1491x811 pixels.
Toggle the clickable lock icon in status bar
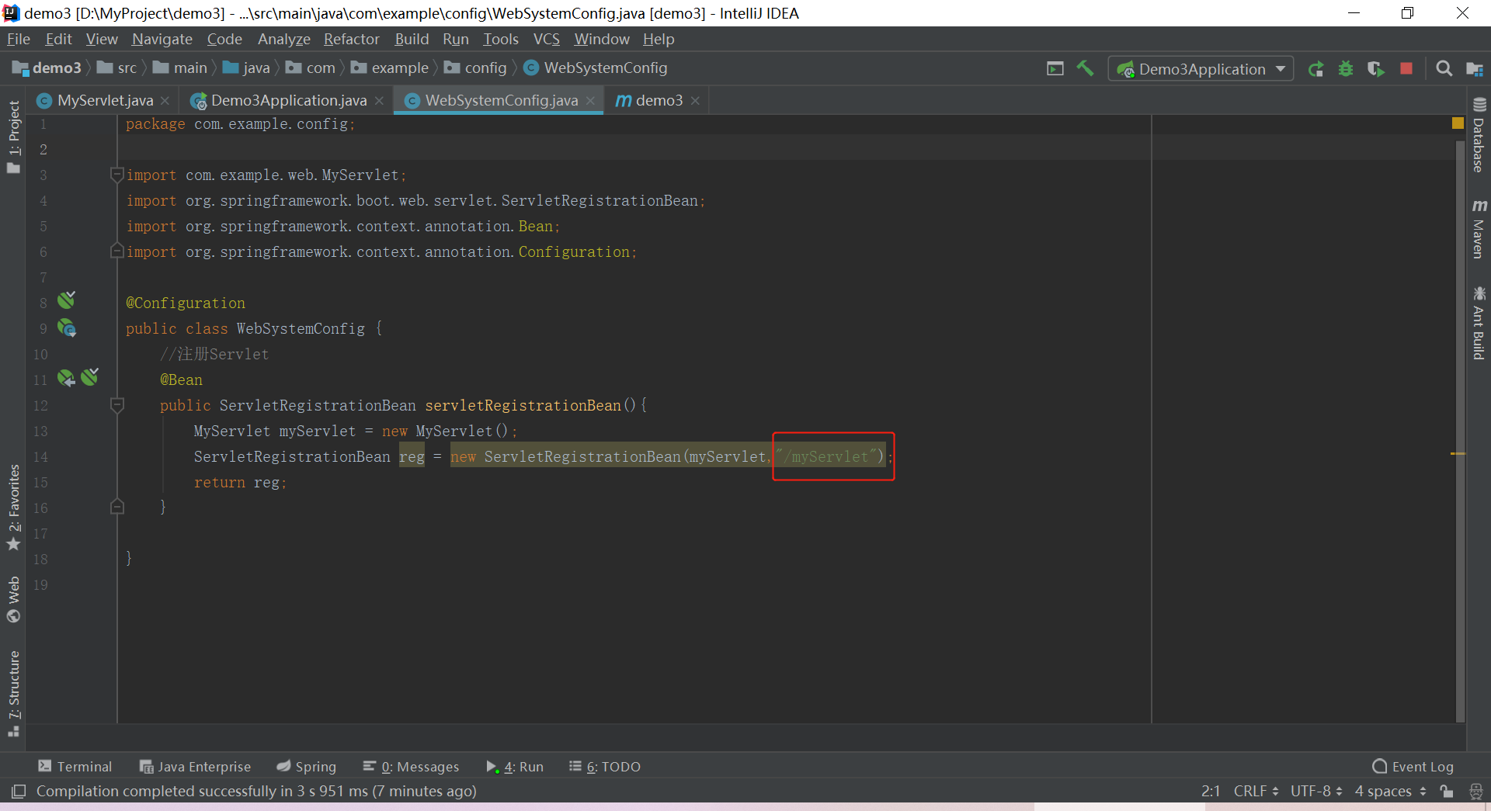tap(1448, 791)
